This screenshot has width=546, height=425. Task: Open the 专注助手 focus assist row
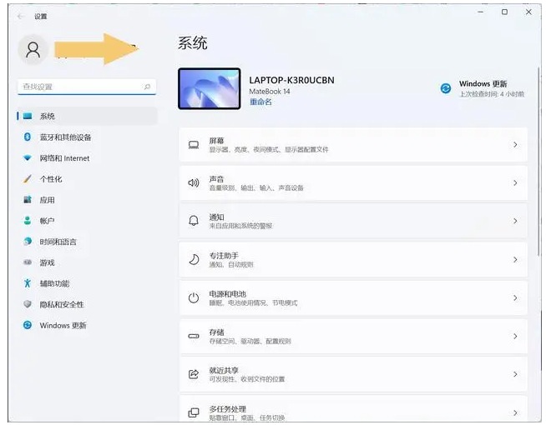353,260
